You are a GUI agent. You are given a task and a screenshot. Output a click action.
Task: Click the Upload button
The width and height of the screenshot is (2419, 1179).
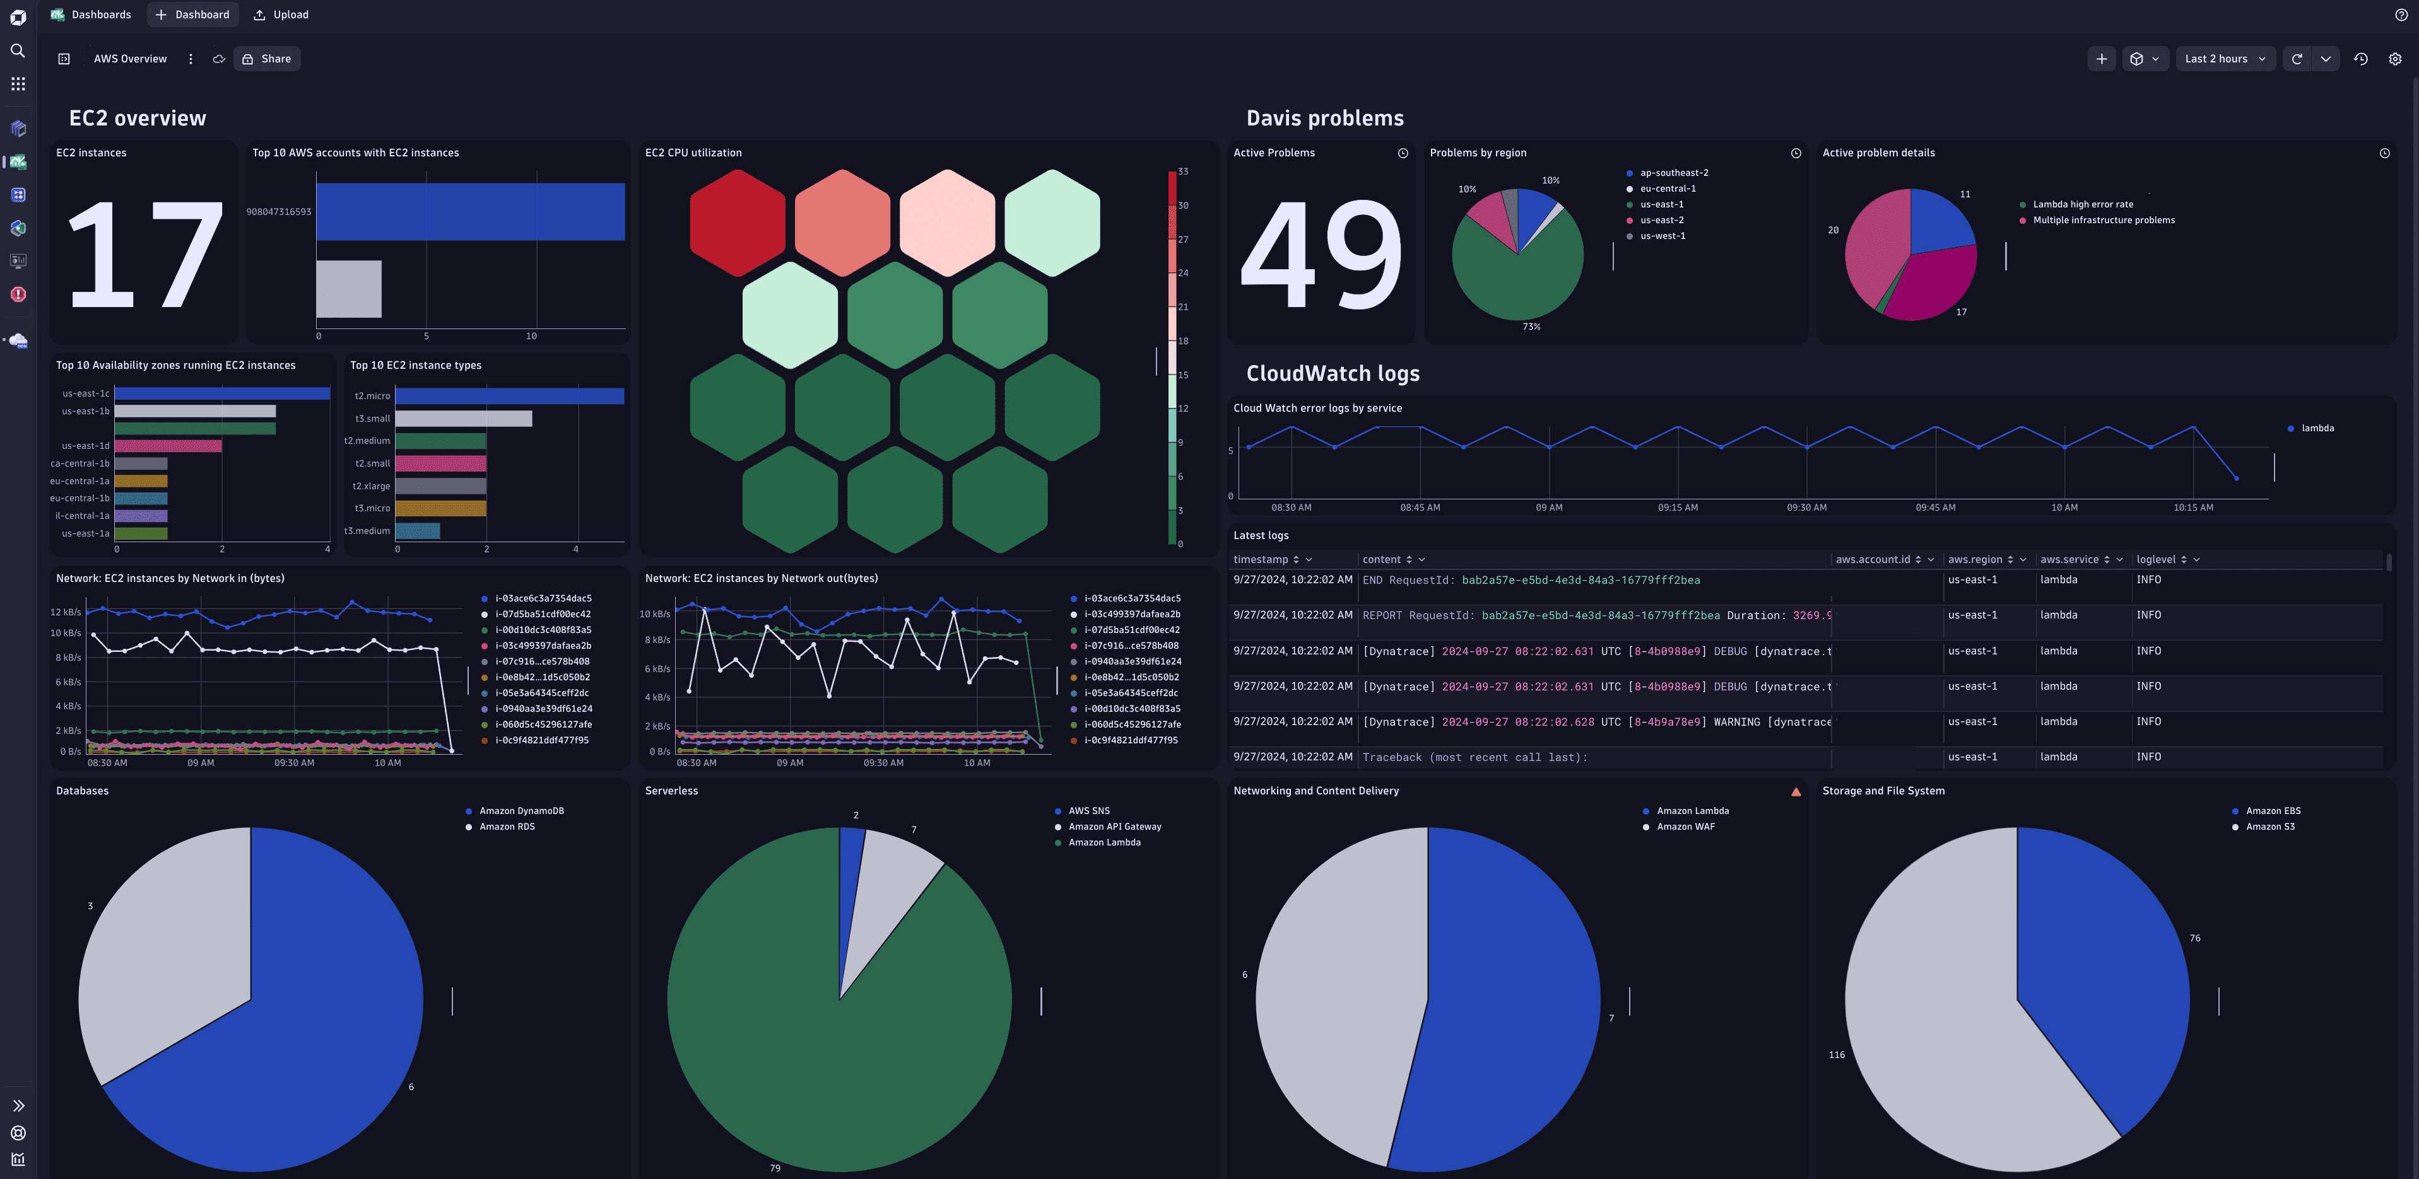tap(281, 15)
